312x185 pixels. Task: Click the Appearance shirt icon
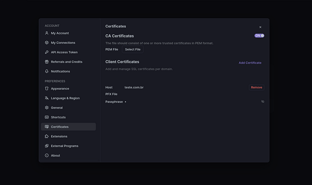point(47,88)
